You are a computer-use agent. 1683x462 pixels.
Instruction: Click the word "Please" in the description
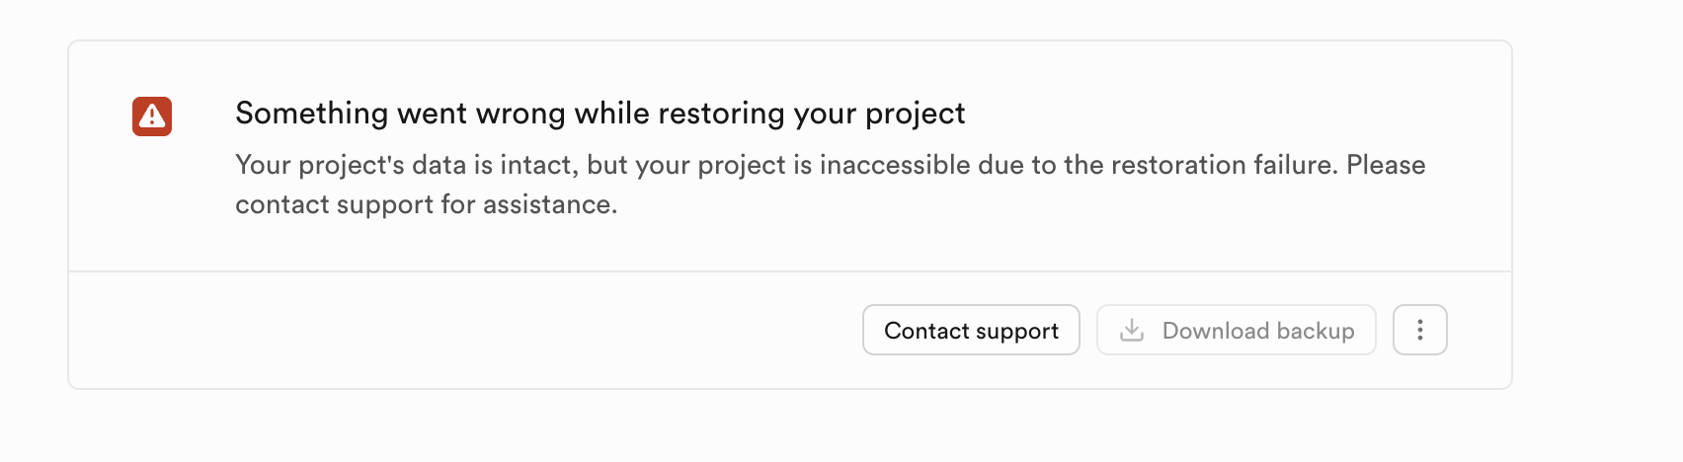coord(1386,165)
